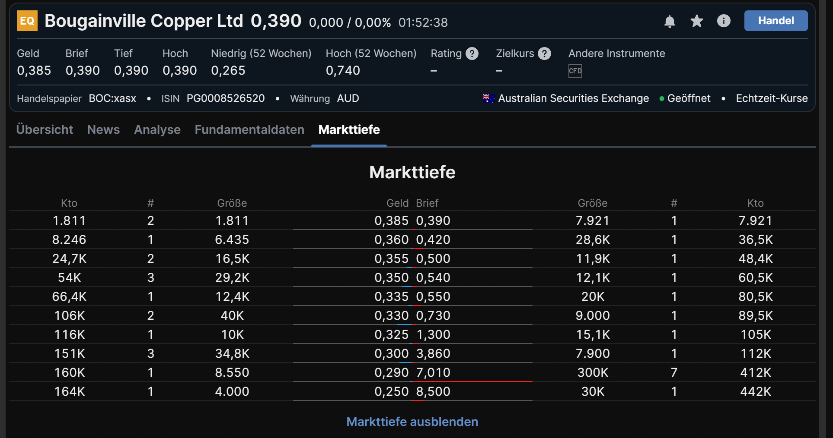Click the Markttiefe section heading

[x=412, y=172]
